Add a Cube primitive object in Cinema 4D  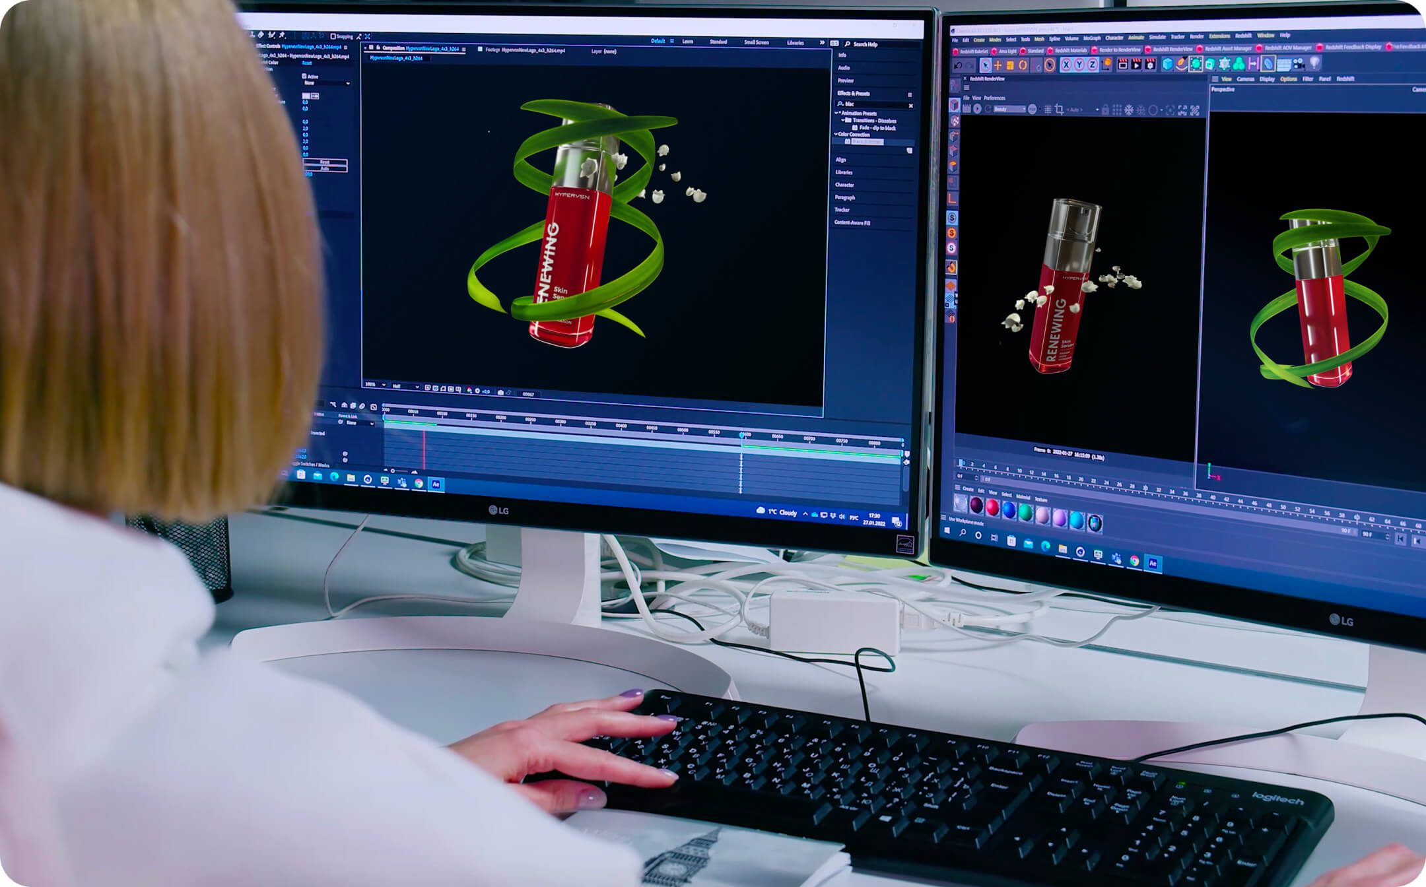(1168, 64)
